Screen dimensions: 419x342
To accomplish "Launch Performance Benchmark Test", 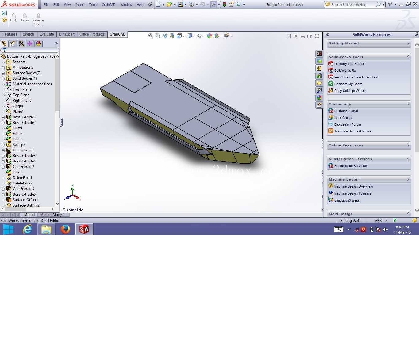I will click(356, 77).
